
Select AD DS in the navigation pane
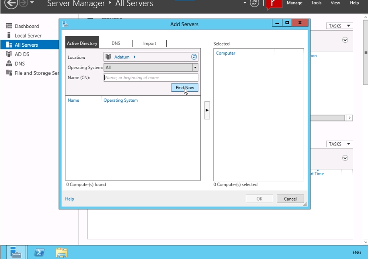pos(22,54)
